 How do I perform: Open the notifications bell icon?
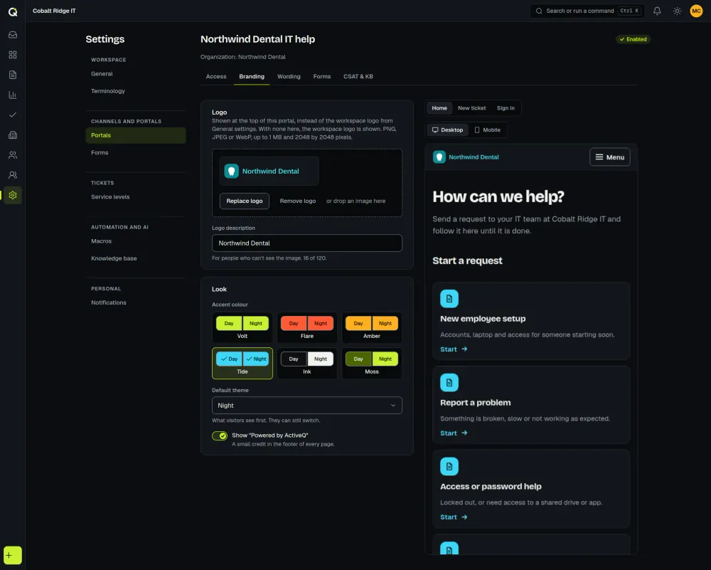coord(657,11)
